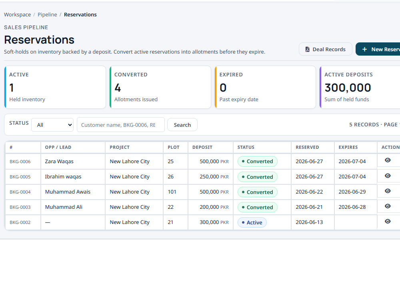The height and width of the screenshot is (300, 400).
Task: Click the 5 RECORDS page indicator
Action: (x=374, y=124)
